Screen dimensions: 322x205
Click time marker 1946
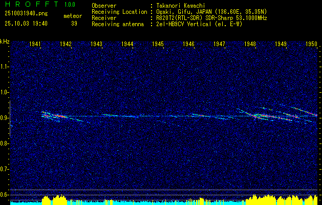click(x=188, y=44)
